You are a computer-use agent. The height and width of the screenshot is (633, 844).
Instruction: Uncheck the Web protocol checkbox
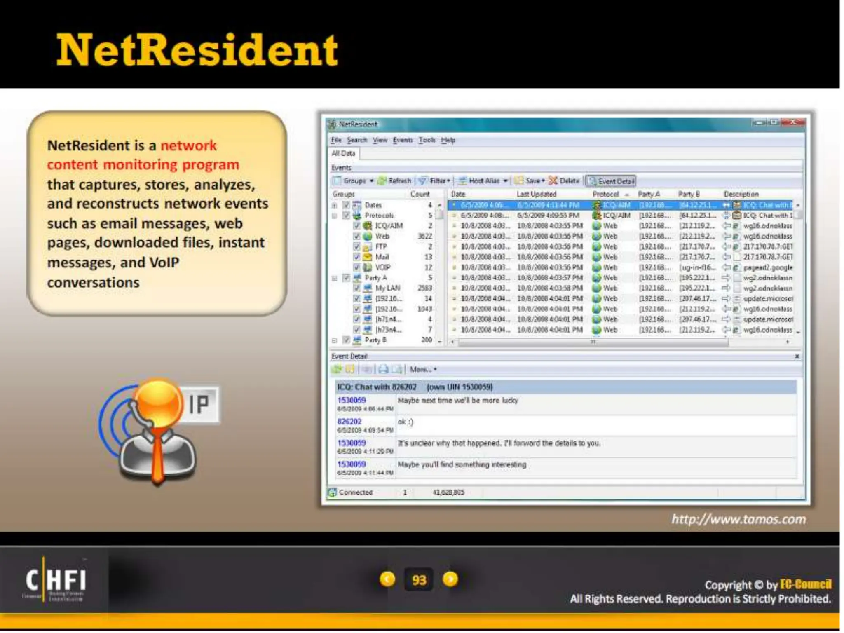click(357, 236)
